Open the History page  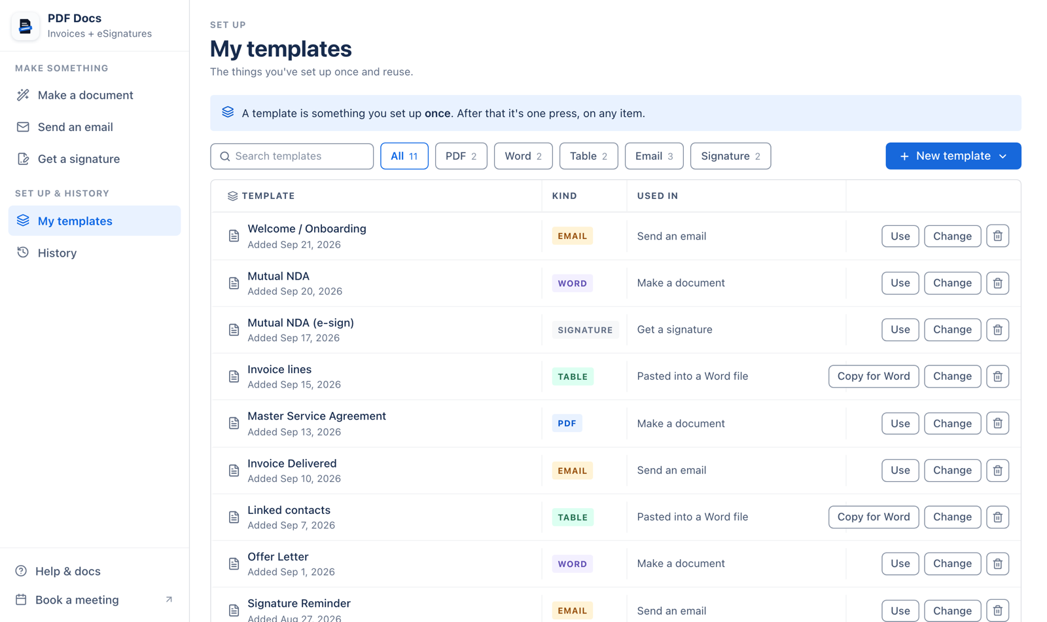[x=94, y=253]
